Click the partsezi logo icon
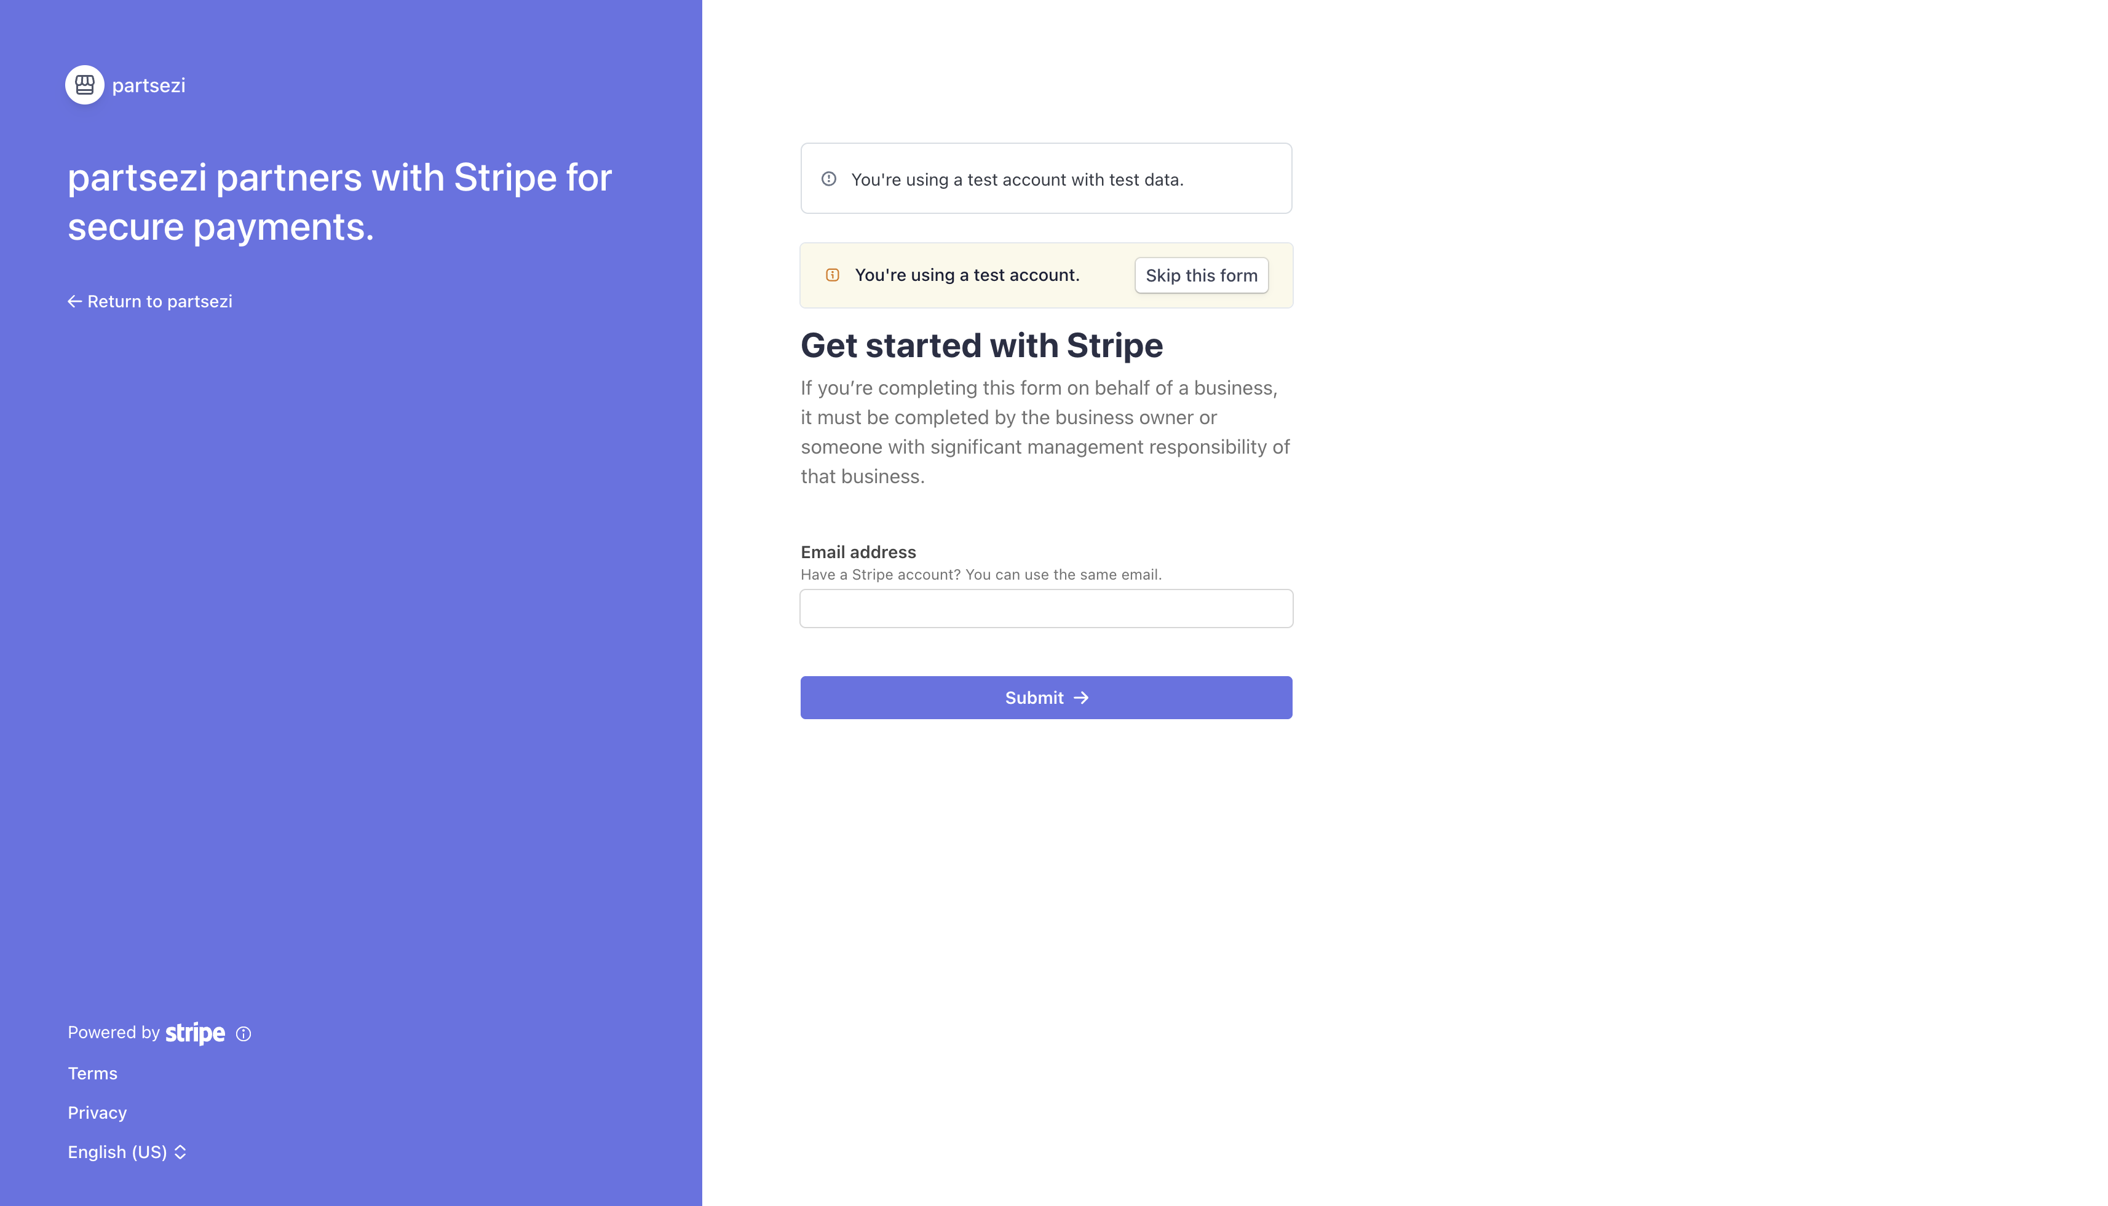Image resolution: width=2108 pixels, height=1206 pixels. pyautogui.click(x=84, y=84)
